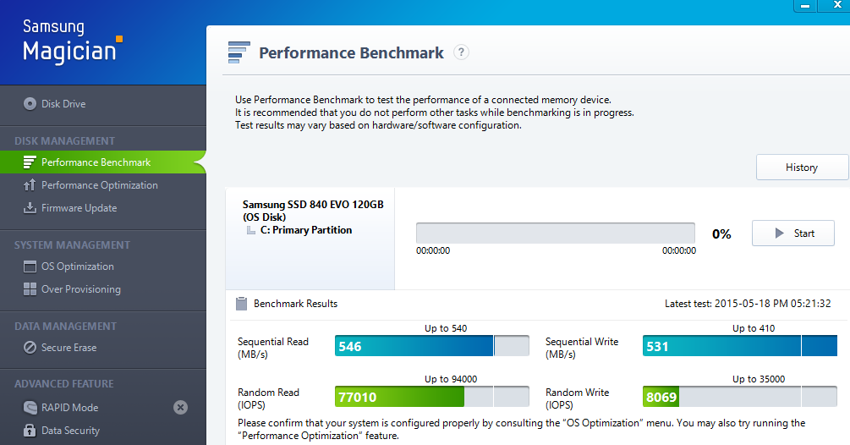Click the benchmark progress bar

pyautogui.click(x=555, y=233)
